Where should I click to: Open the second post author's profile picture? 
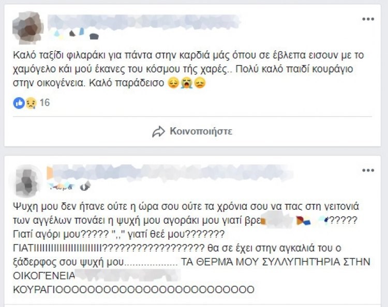pos(28,181)
